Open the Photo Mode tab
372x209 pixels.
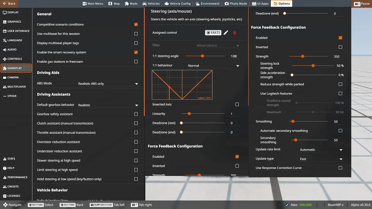236,3
